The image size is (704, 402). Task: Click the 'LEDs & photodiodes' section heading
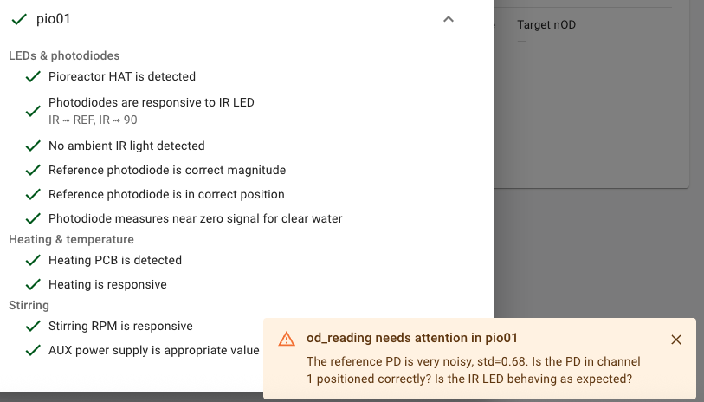pos(64,55)
